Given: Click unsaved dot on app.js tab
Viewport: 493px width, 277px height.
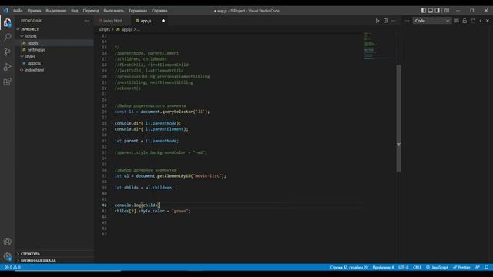Looking at the screenshot, I should [163, 21].
